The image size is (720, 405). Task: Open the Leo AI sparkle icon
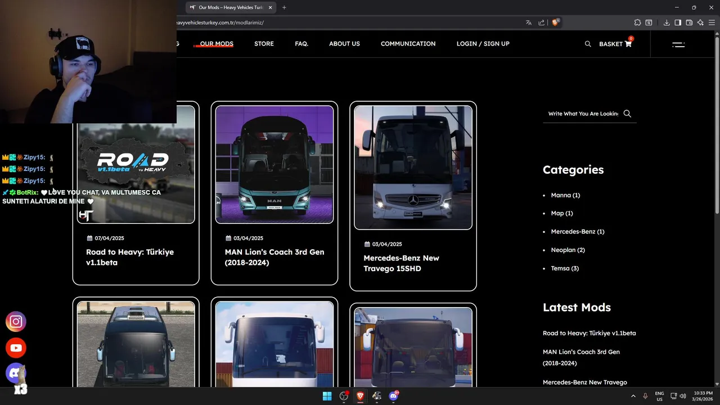(x=700, y=22)
